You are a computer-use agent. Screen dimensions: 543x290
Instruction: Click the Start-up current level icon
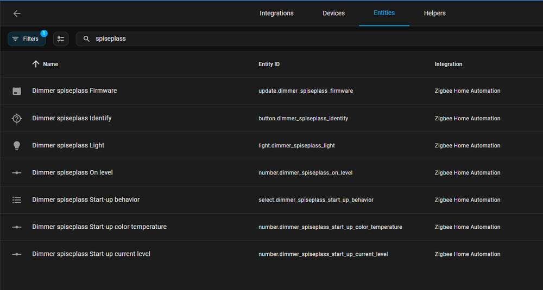[x=17, y=254]
